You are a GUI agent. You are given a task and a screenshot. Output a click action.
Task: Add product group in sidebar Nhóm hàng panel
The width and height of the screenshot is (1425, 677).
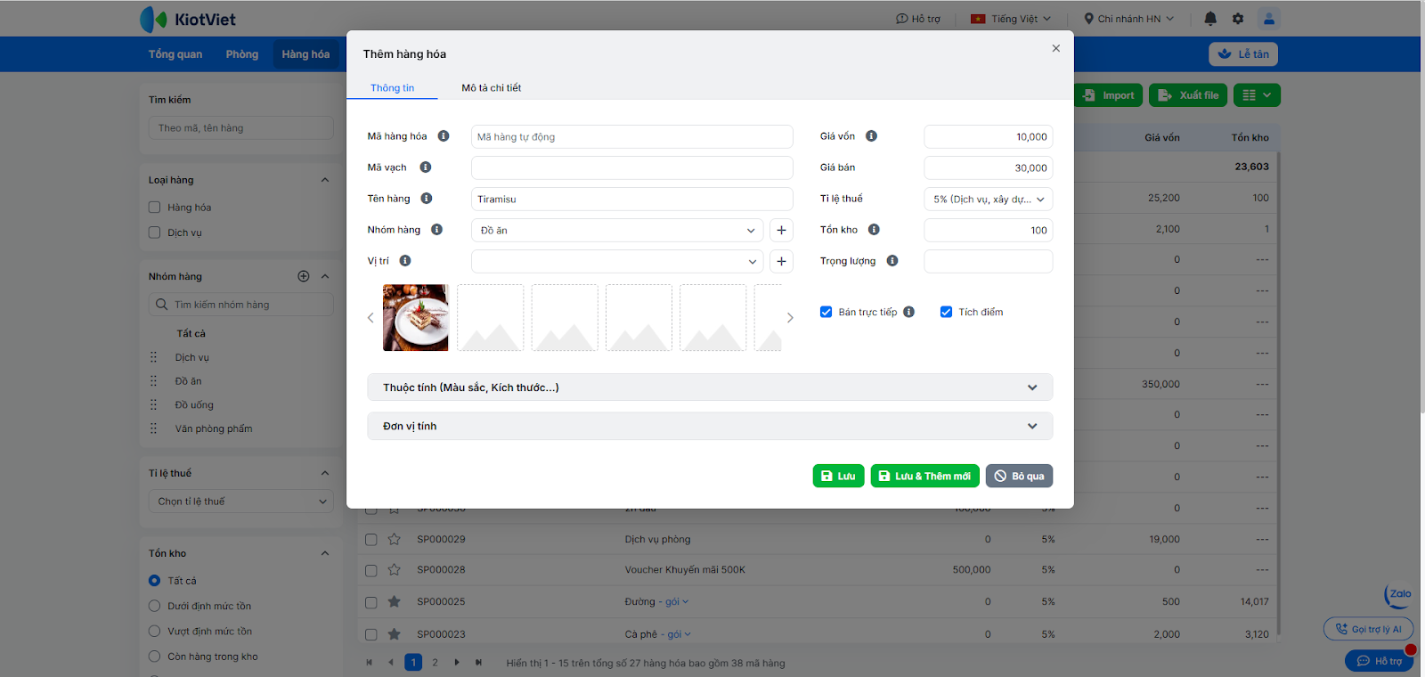click(304, 276)
